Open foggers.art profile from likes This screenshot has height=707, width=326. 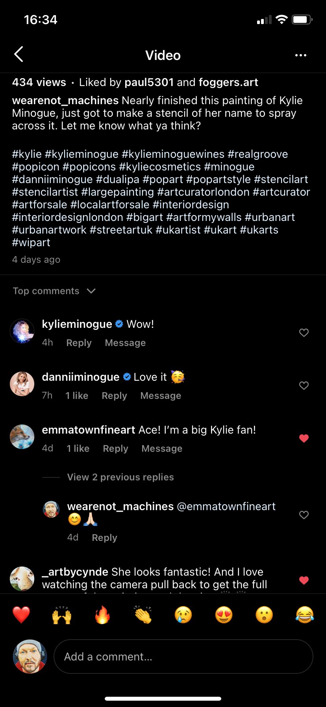228,82
